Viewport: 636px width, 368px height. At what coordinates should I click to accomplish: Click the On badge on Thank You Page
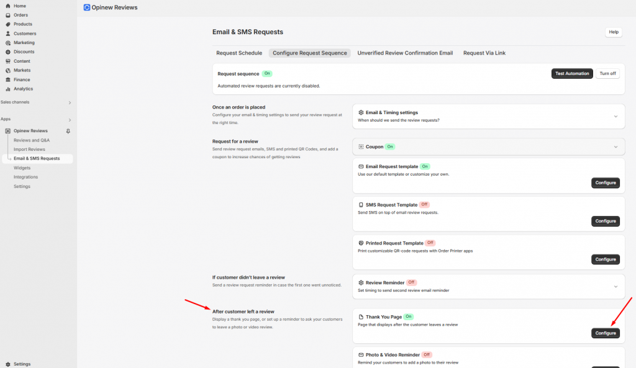(x=409, y=316)
